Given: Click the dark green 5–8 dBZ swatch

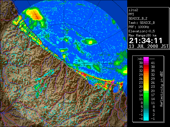Looking at the screenshot, I should (146, 107).
